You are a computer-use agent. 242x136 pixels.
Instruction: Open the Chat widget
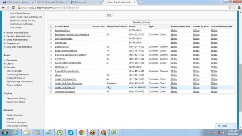226,126
